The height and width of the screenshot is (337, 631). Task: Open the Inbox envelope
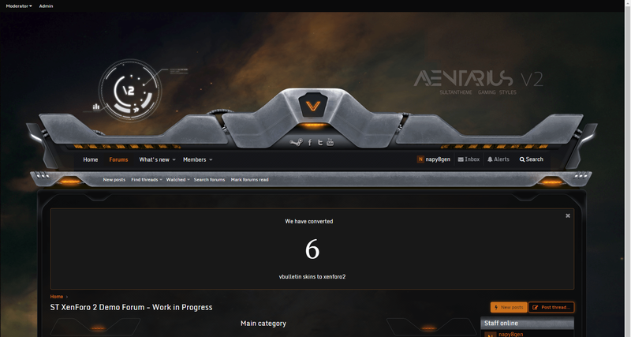(469, 159)
